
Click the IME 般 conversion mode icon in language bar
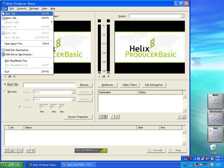198,159
